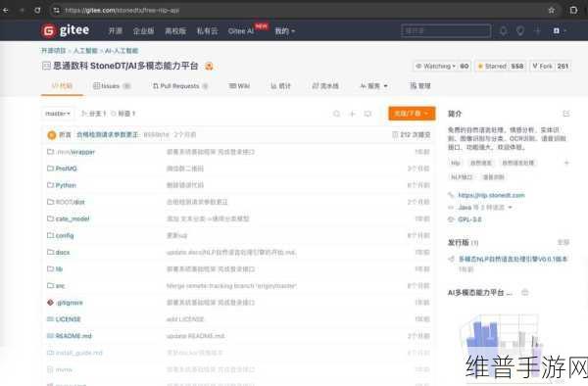Image resolution: width=588 pixels, height=386 pixels.
Task: Click the lib row folder icon
Action: 51,268
